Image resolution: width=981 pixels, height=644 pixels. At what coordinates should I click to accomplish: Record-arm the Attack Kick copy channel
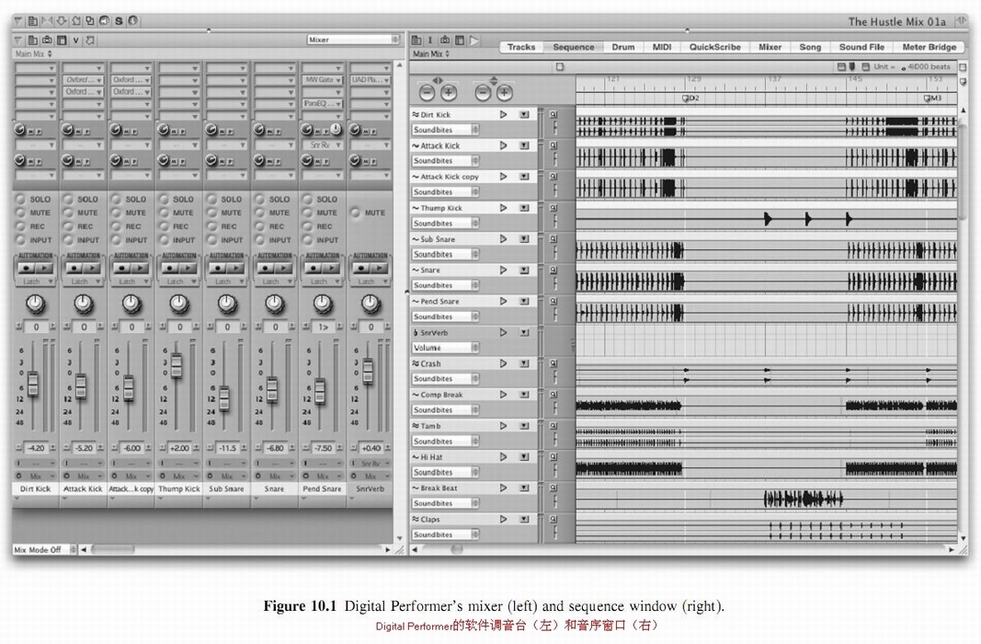(x=117, y=226)
